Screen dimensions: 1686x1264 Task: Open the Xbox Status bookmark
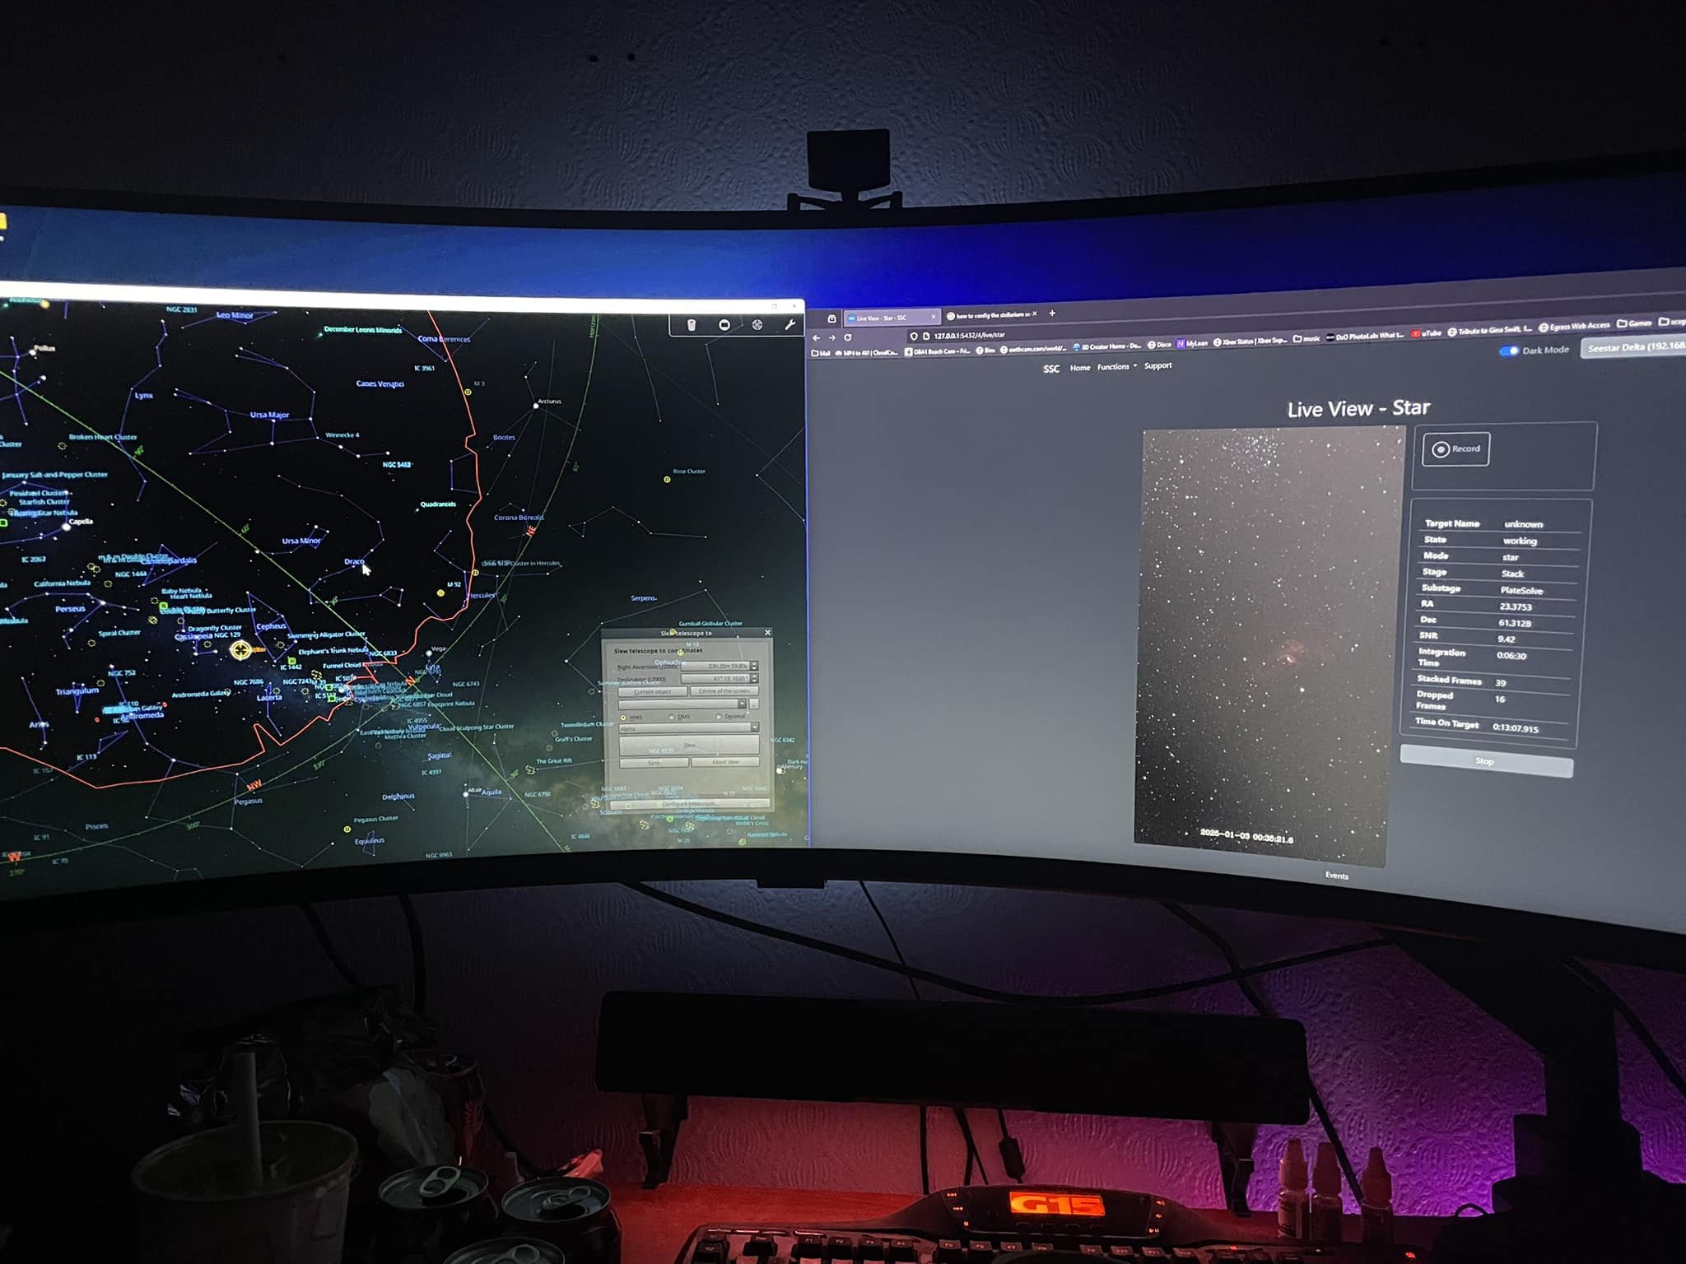click(x=1250, y=341)
